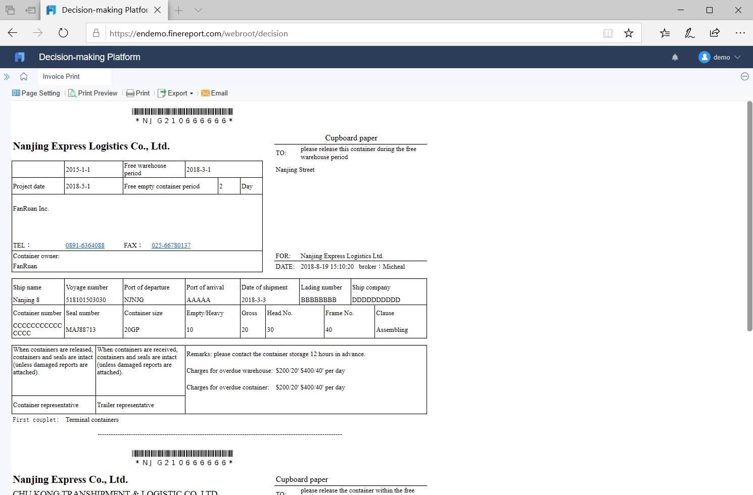753x495 pixels.
Task: Reload the page with the refresh icon
Action: pos(63,33)
